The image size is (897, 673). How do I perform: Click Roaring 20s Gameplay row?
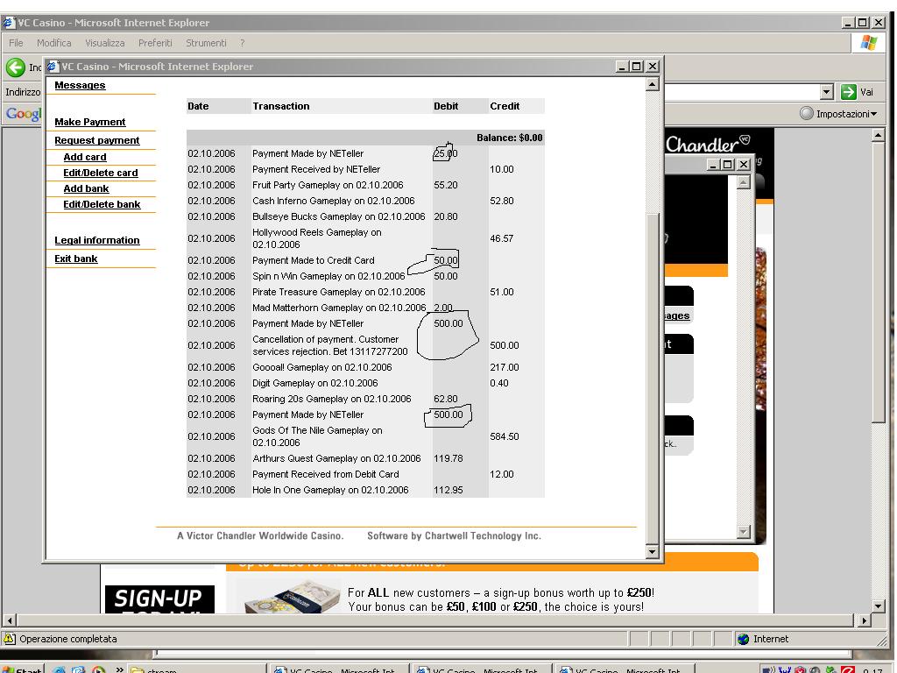[x=365, y=399]
